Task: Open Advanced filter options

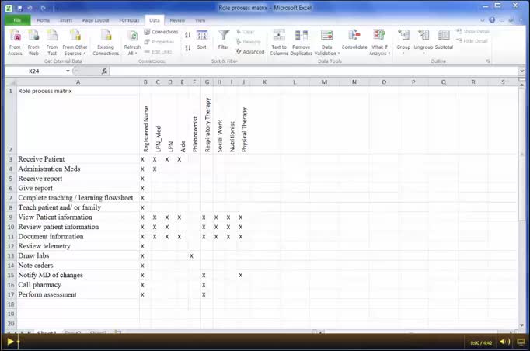Action: pos(250,52)
